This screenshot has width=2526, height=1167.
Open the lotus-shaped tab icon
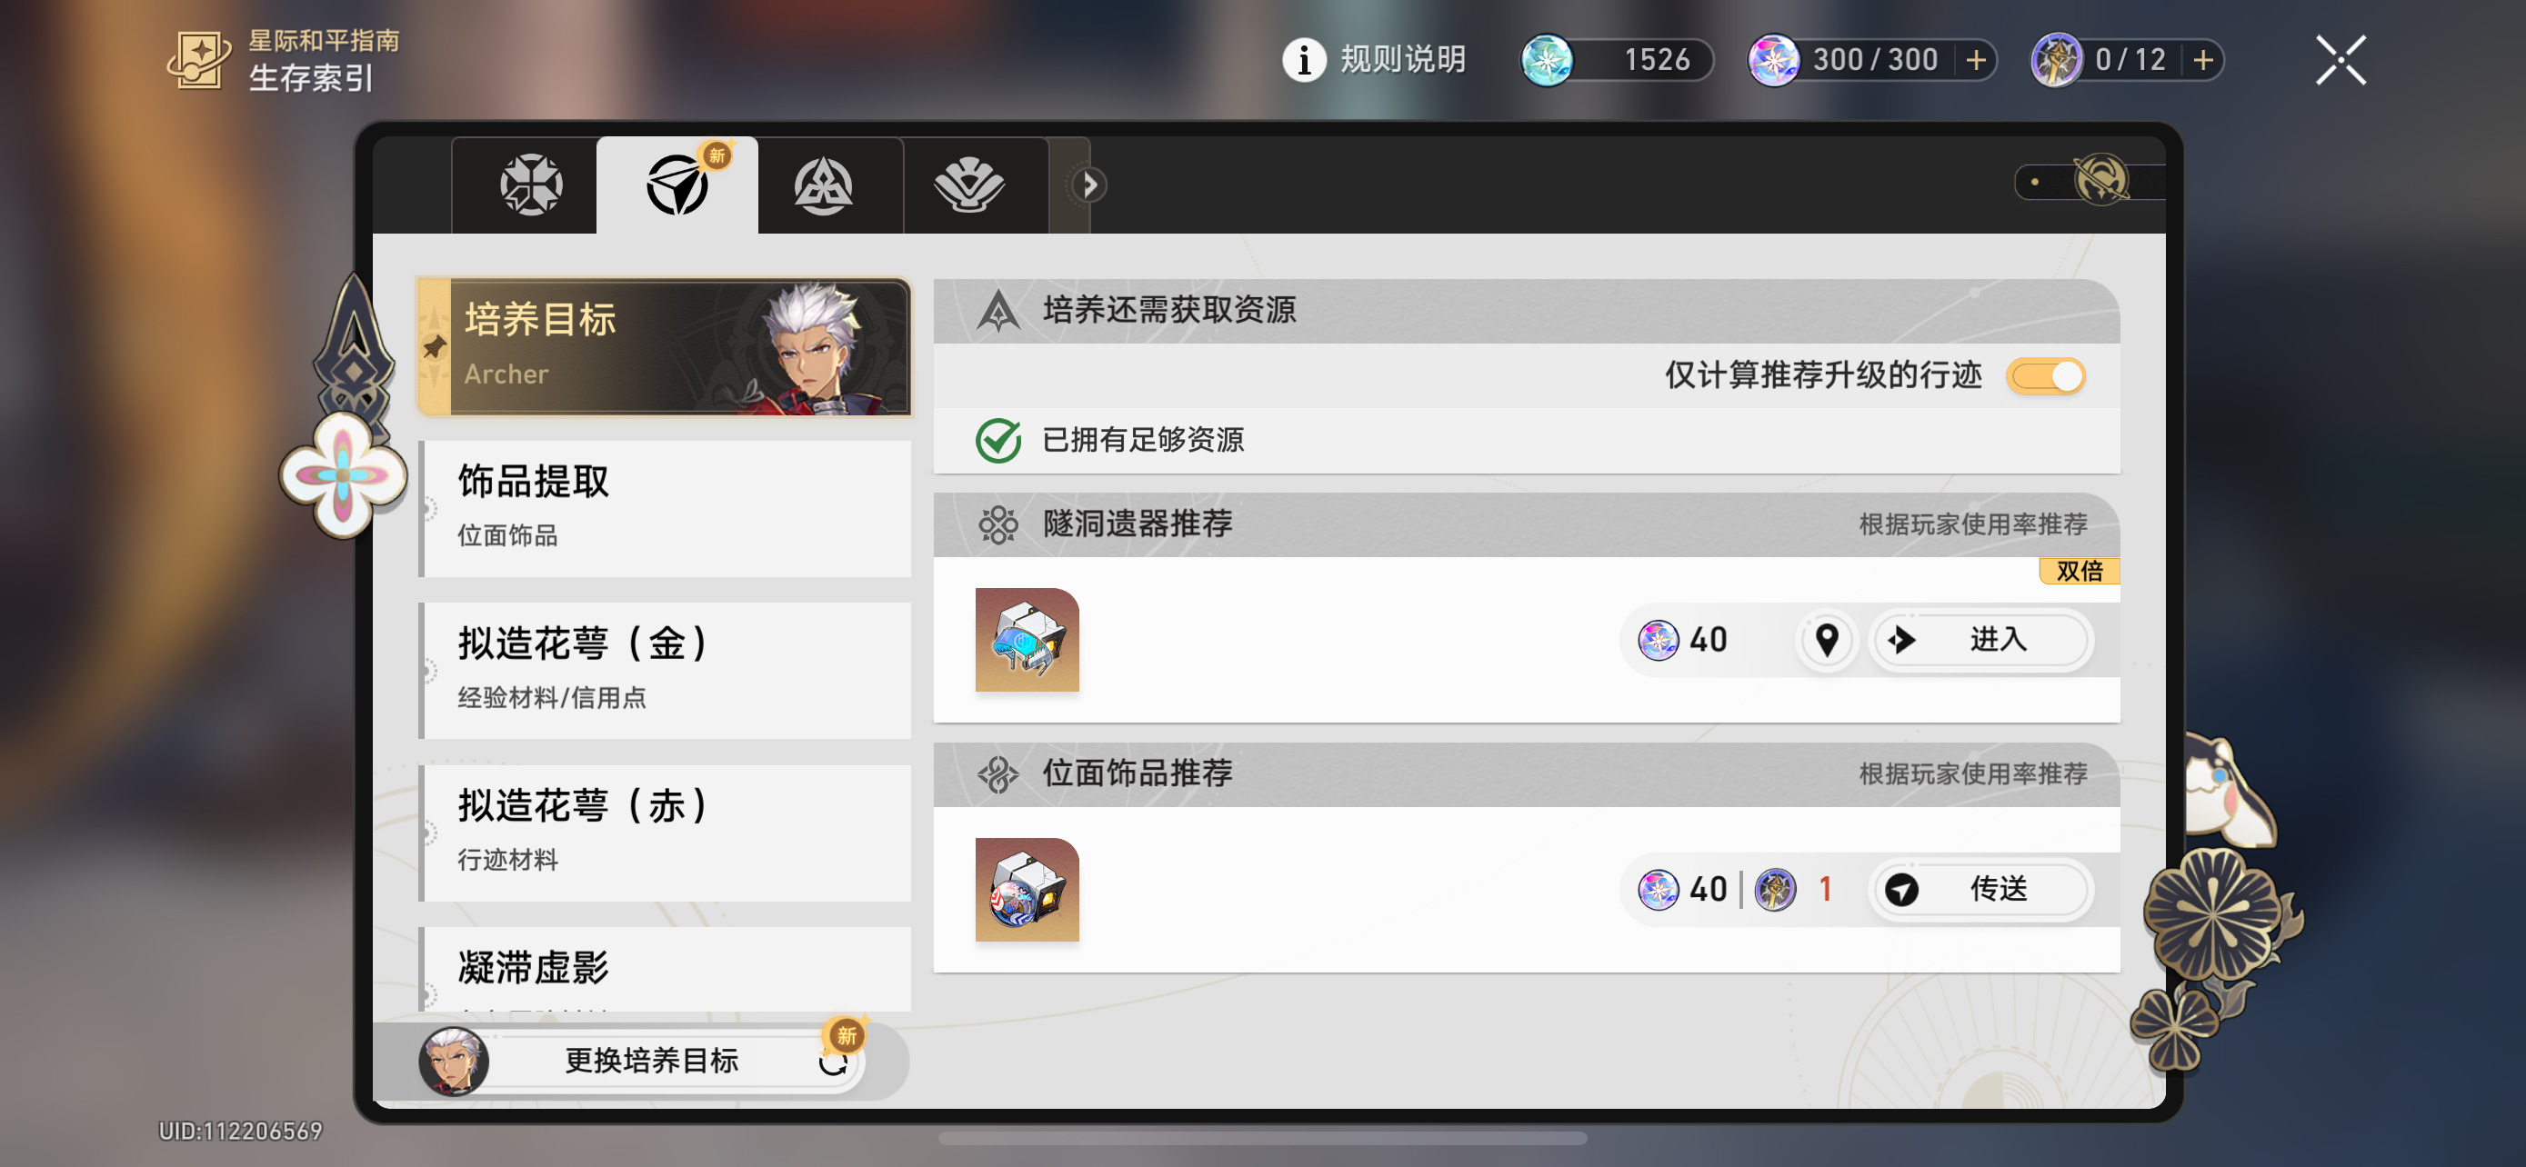968,185
